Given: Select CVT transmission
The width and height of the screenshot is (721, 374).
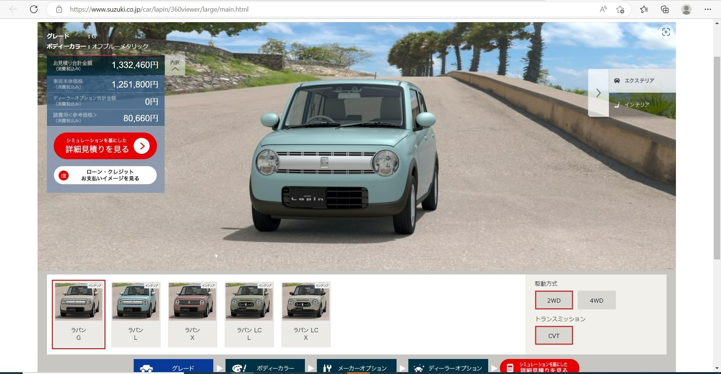Looking at the screenshot, I should [554, 335].
